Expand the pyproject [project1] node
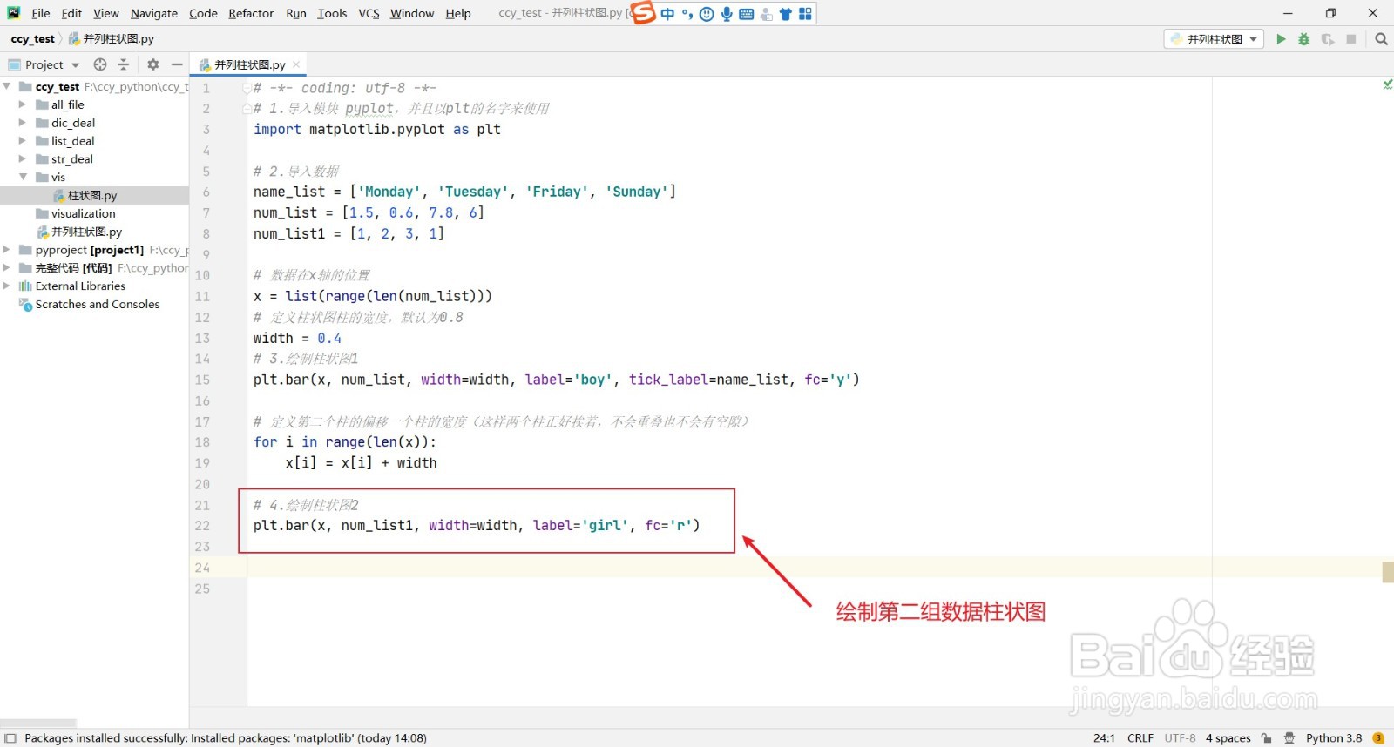 7,250
